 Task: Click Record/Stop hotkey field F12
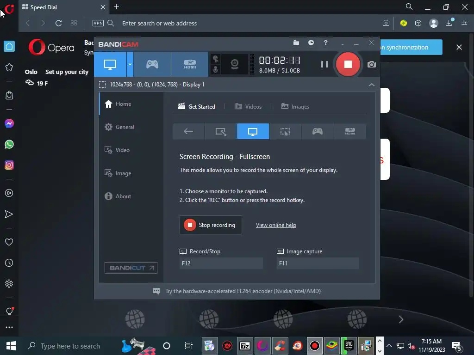pyautogui.click(x=221, y=263)
